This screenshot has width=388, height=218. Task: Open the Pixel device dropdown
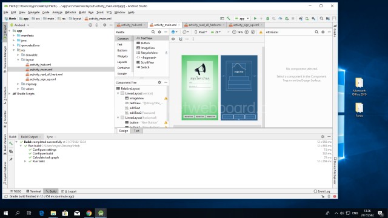pos(201,32)
